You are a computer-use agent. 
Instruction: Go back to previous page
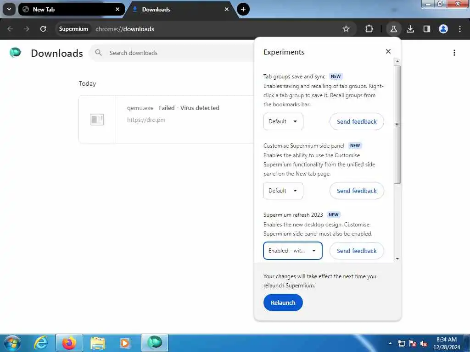(10, 29)
